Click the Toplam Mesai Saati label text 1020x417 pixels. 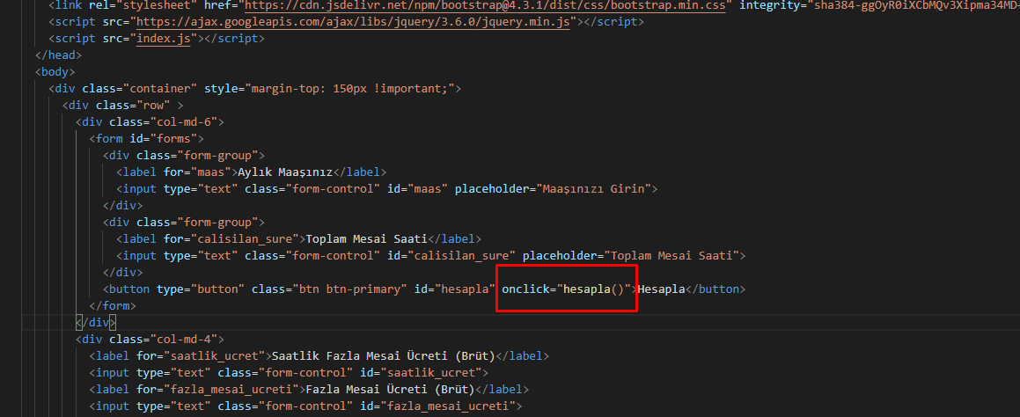[x=366, y=239]
